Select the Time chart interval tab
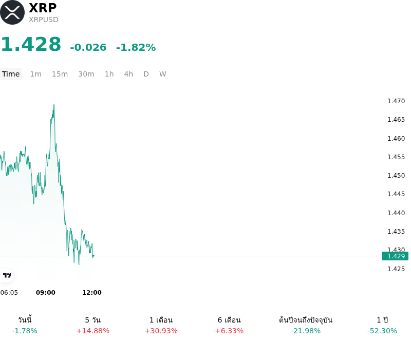This screenshot has width=411, height=341. [11, 74]
